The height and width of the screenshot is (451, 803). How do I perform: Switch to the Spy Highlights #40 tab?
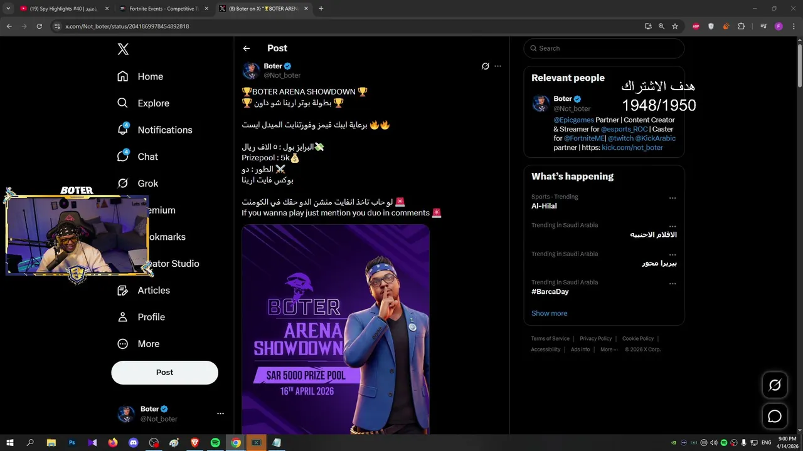63,9
